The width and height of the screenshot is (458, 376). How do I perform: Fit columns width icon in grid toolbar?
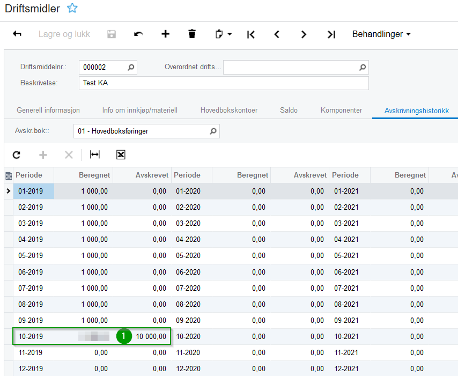(x=95, y=155)
